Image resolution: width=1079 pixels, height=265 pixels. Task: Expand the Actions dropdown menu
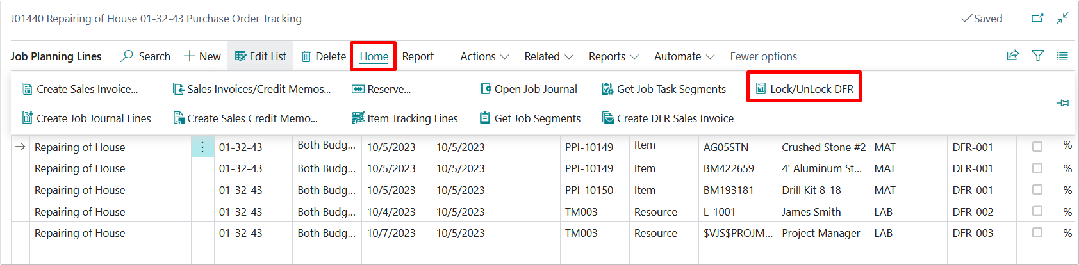point(484,56)
